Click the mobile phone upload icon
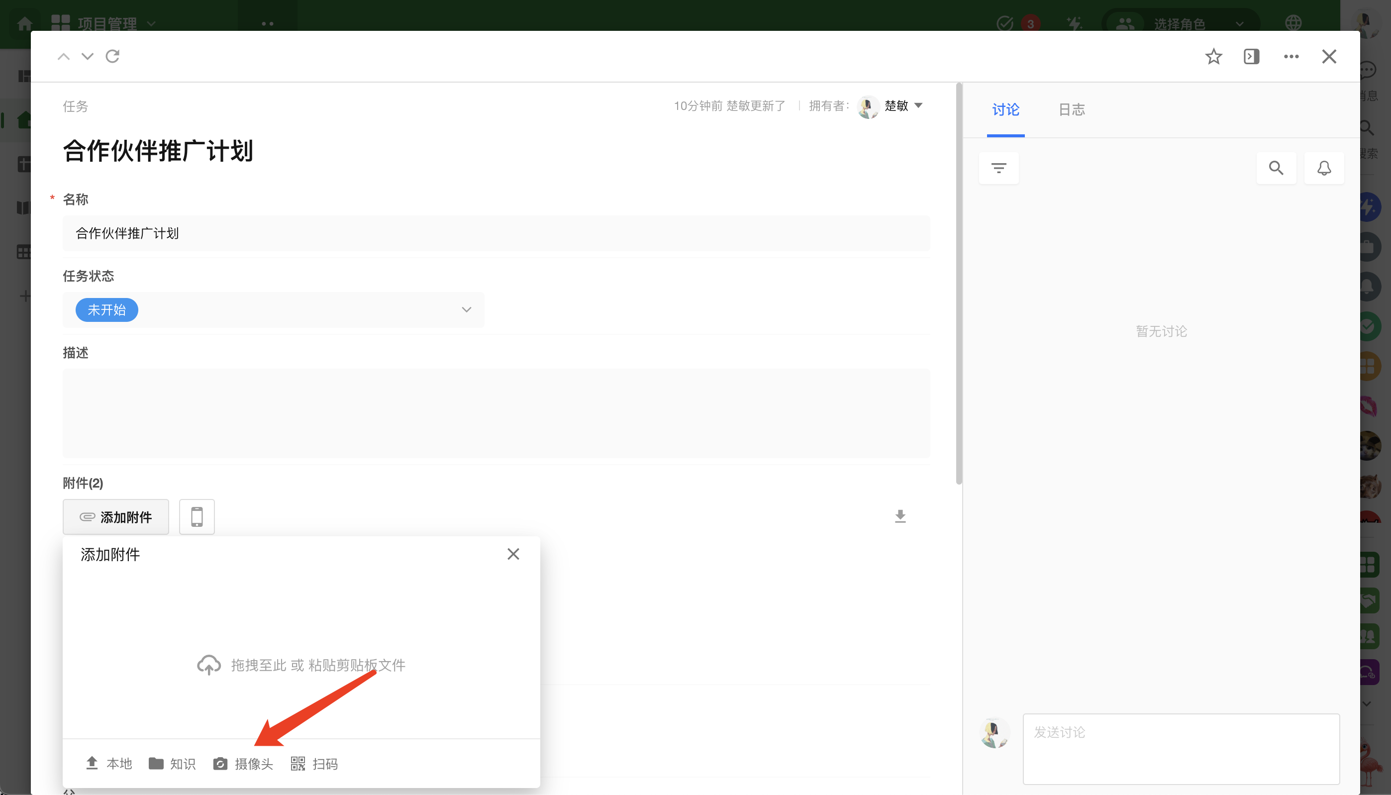The height and width of the screenshot is (795, 1391). pos(197,516)
